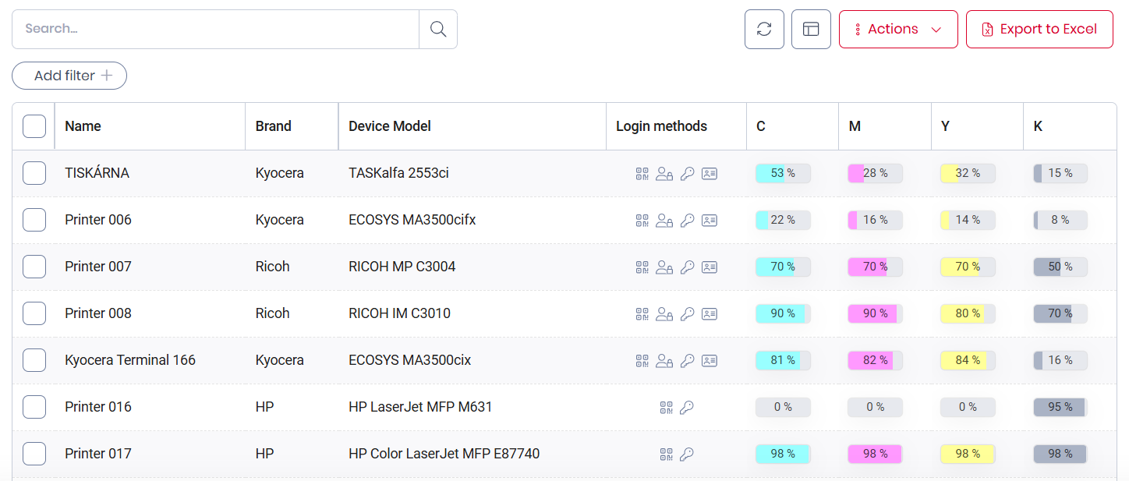The width and height of the screenshot is (1129, 481).
Task: Tick the Printer 017 row checkbox
Action: click(34, 454)
